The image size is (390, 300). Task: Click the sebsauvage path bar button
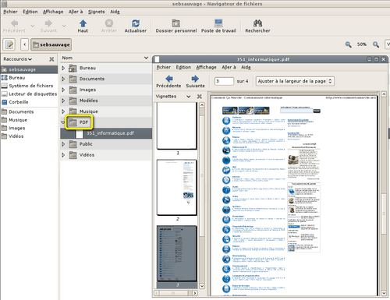[x=51, y=44]
